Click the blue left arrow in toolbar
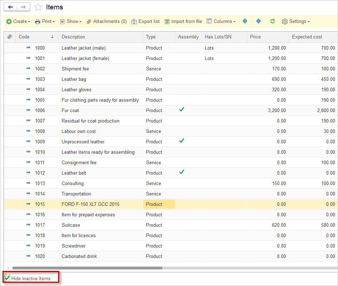This screenshot has height=286, width=338. coord(245,22)
